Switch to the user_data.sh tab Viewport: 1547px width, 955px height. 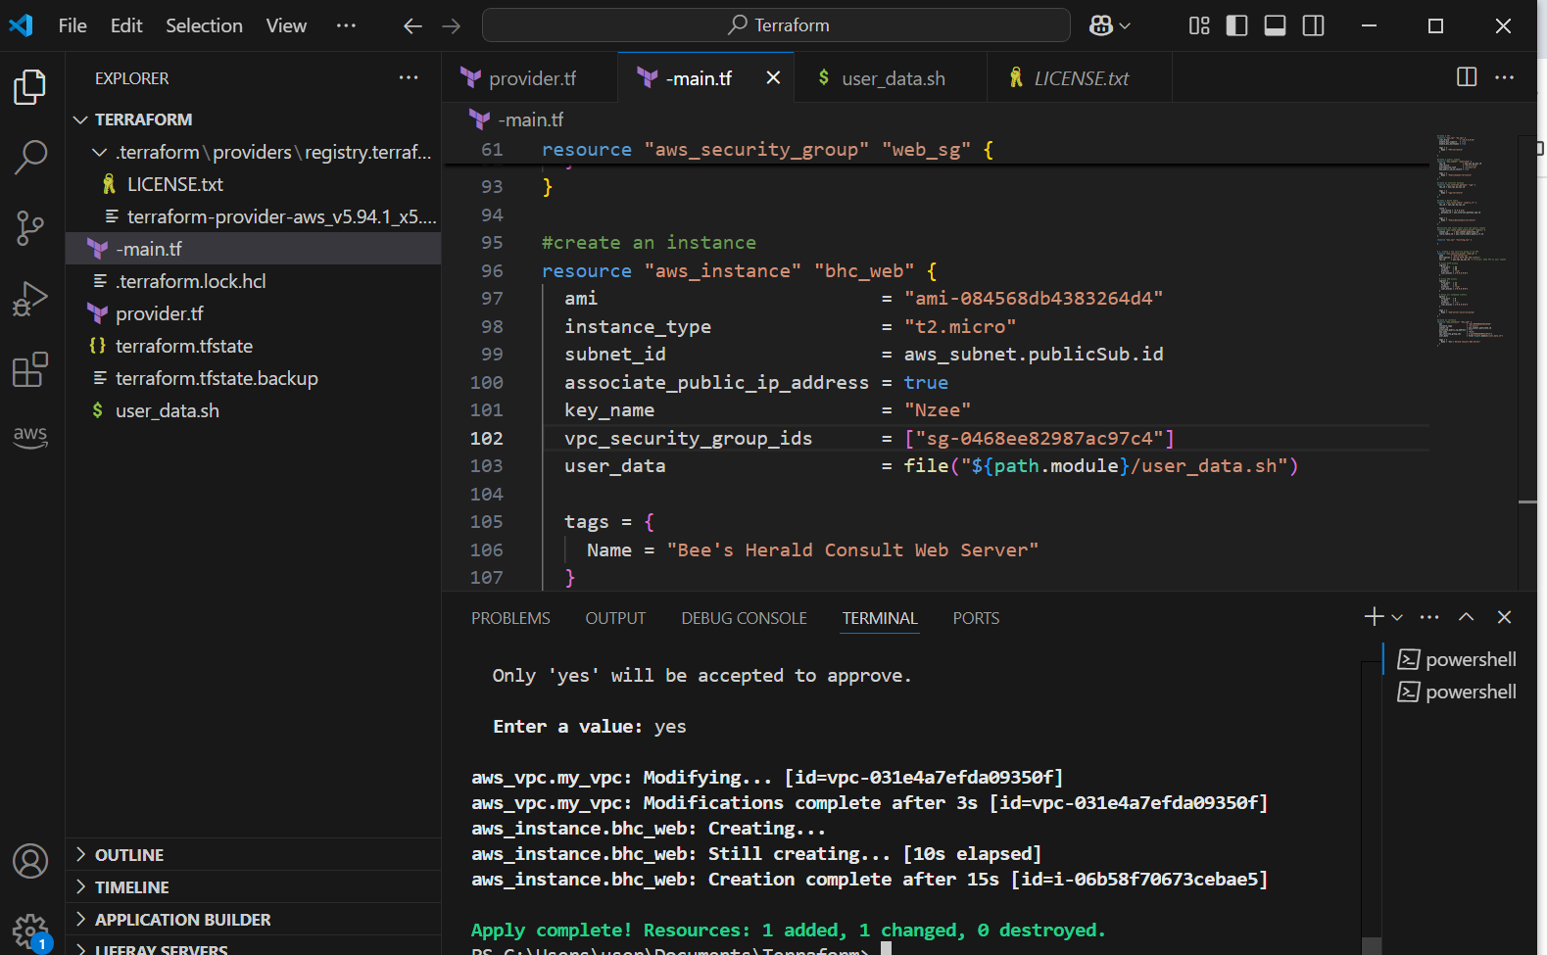pos(890,77)
